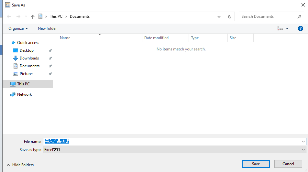Open Downloads from the sidebar
The image size is (308, 172).
click(29, 58)
